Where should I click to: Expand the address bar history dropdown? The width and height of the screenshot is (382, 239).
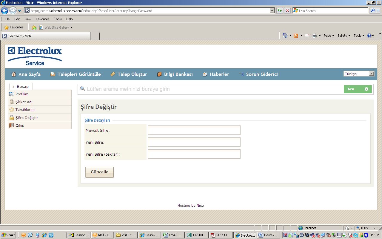pyautogui.click(x=272, y=11)
